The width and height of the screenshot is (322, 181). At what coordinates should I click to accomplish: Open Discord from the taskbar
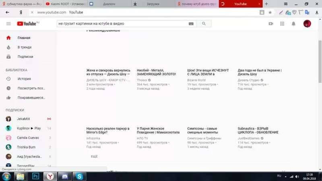coord(65,176)
